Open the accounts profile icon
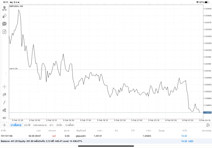This screenshot has height=148, width=212. point(4,8)
